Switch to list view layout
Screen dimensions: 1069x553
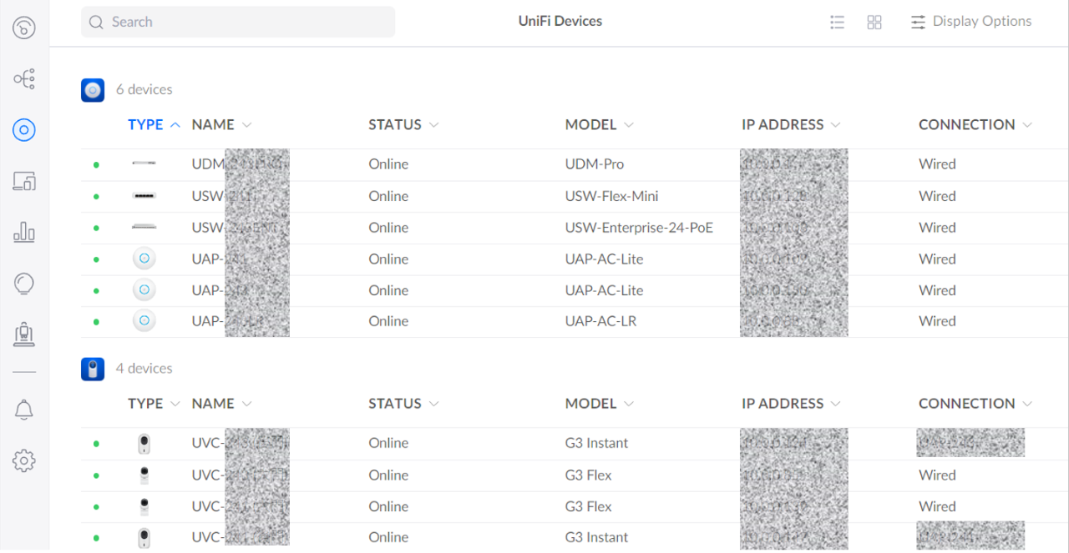(x=837, y=23)
